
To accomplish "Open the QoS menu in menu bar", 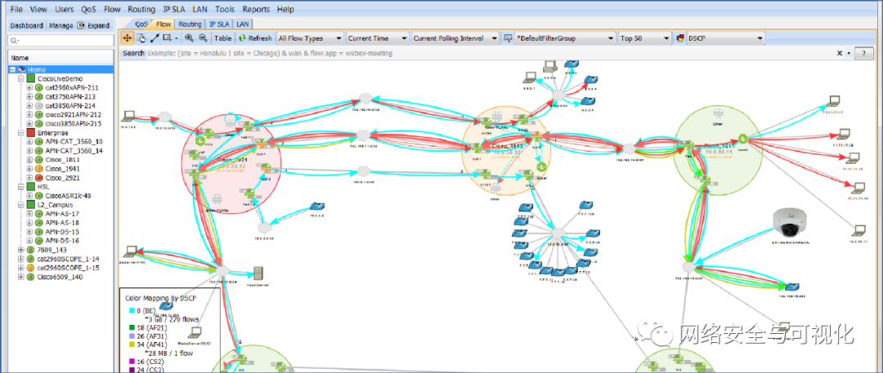I will (x=88, y=10).
